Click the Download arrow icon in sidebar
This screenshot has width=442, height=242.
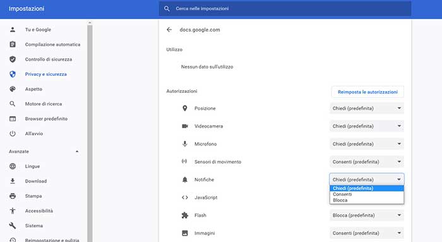[x=13, y=181]
